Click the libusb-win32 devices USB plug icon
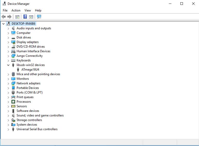The width and height of the screenshot is (199, 146). (13, 65)
